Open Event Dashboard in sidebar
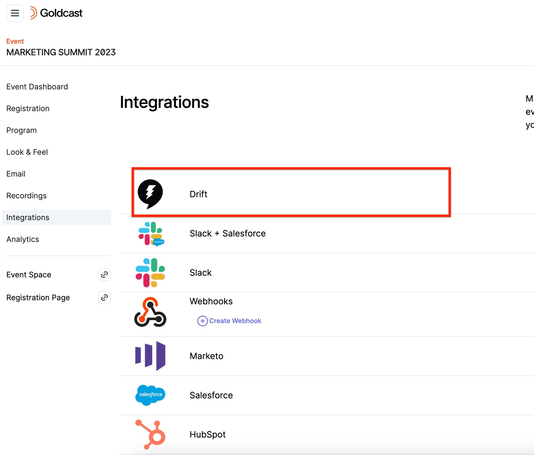The image size is (534, 455). pos(37,87)
